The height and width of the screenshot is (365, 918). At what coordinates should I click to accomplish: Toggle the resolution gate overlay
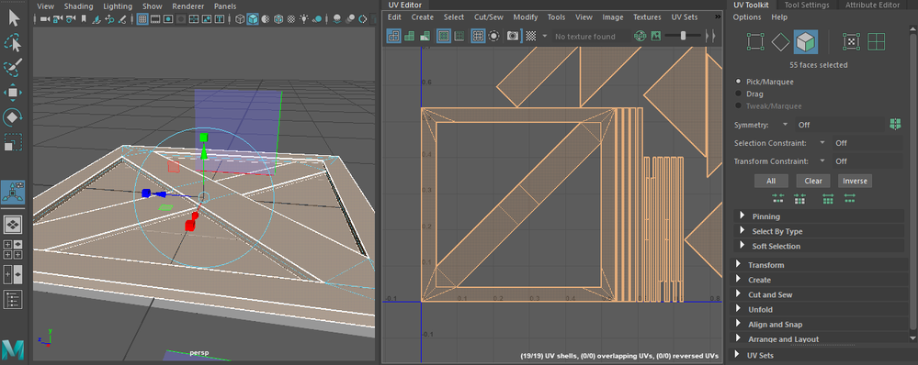coord(168,19)
